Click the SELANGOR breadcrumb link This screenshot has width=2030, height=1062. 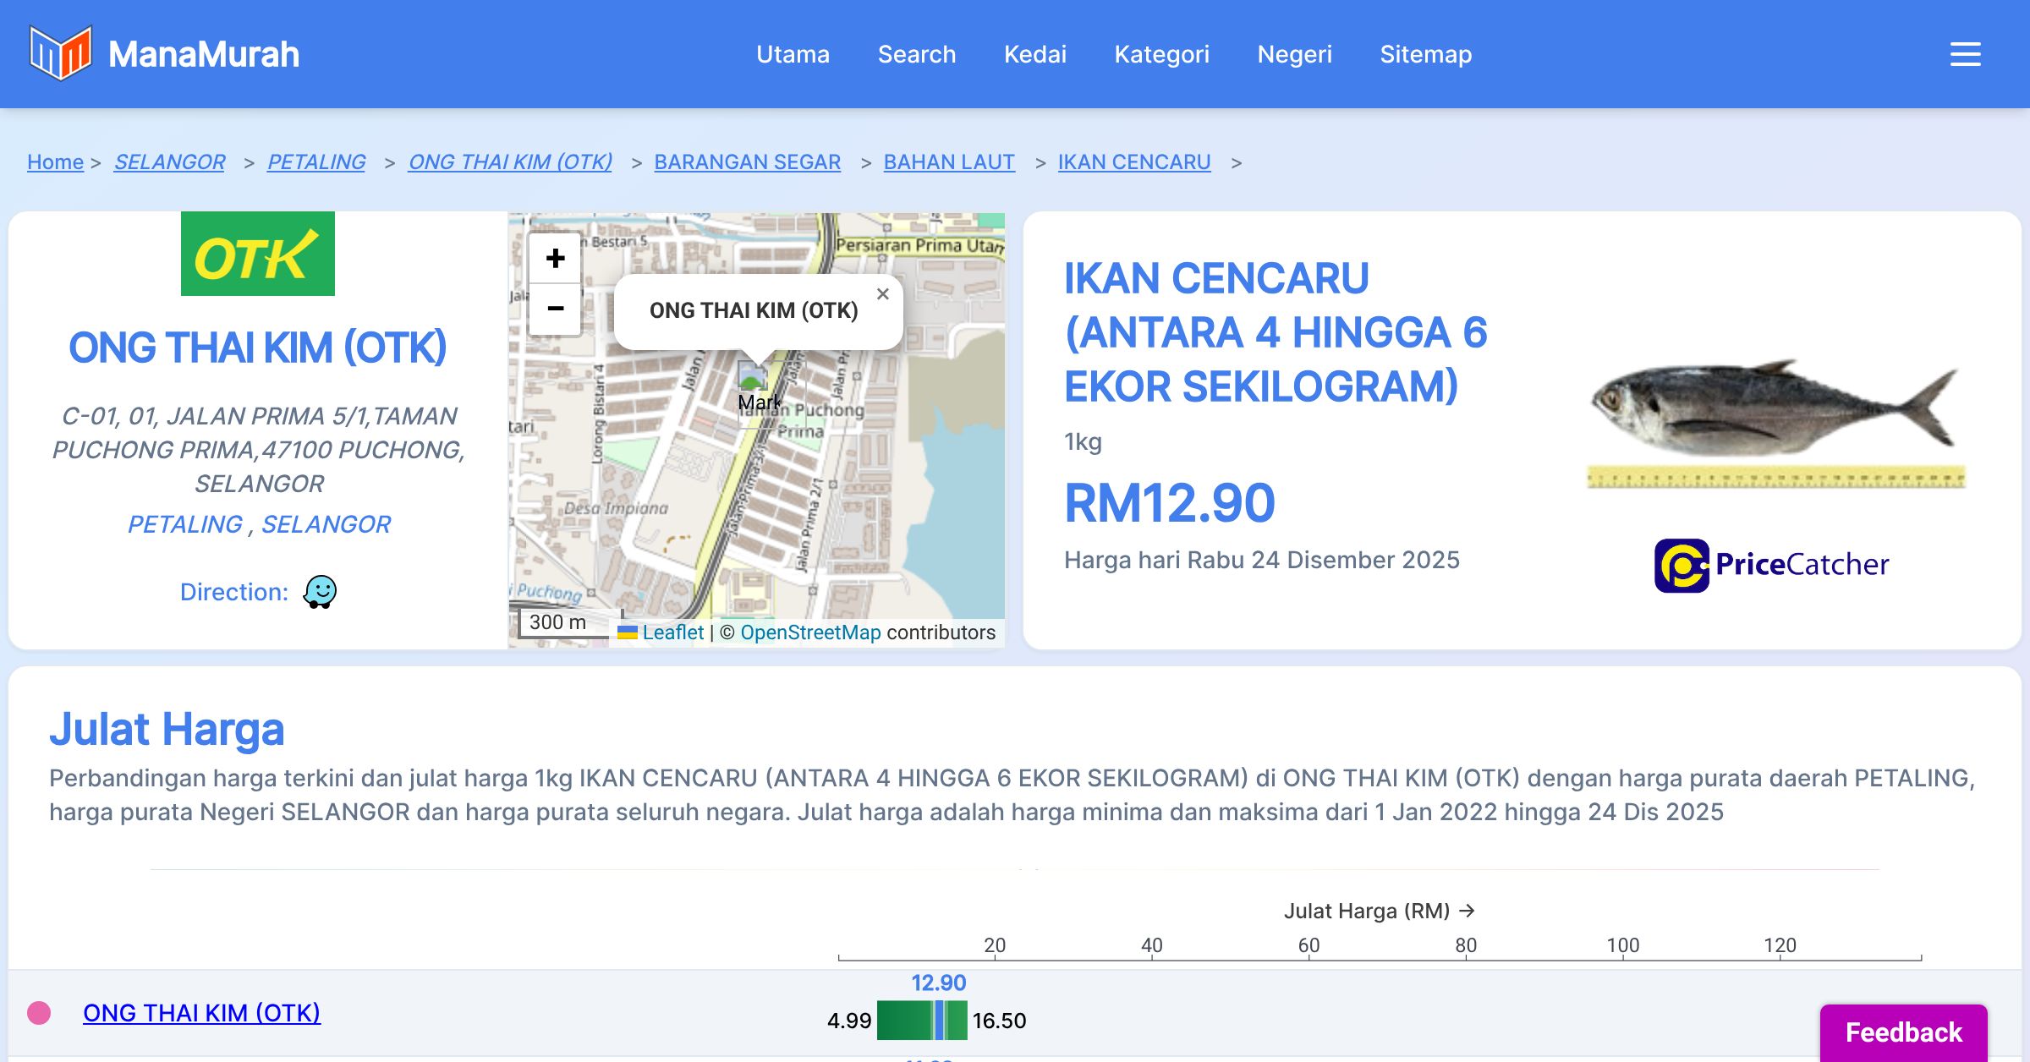click(x=169, y=161)
